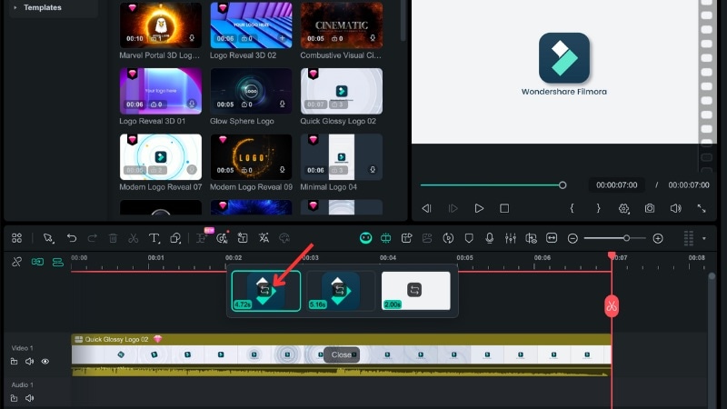
Task: Click the NEW badge text-based editing icon
Action: [203, 236]
